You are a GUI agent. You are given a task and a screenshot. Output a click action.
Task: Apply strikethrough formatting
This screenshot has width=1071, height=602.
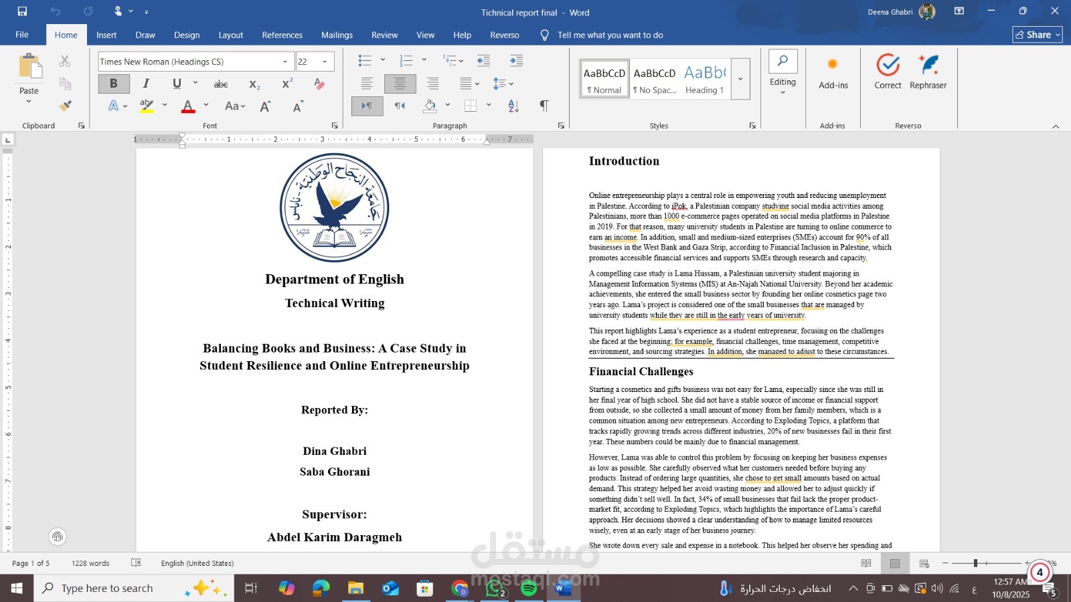click(x=221, y=84)
